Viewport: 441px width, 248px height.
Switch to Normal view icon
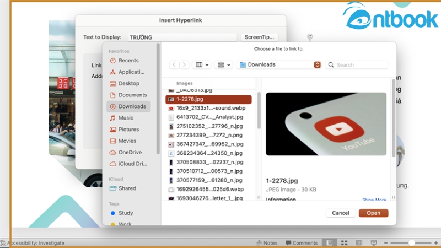point(330,243)
